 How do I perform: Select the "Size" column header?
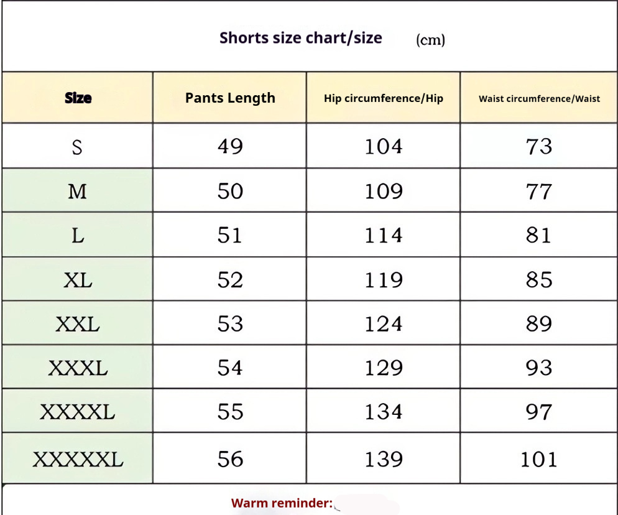[x=78, y=98]
